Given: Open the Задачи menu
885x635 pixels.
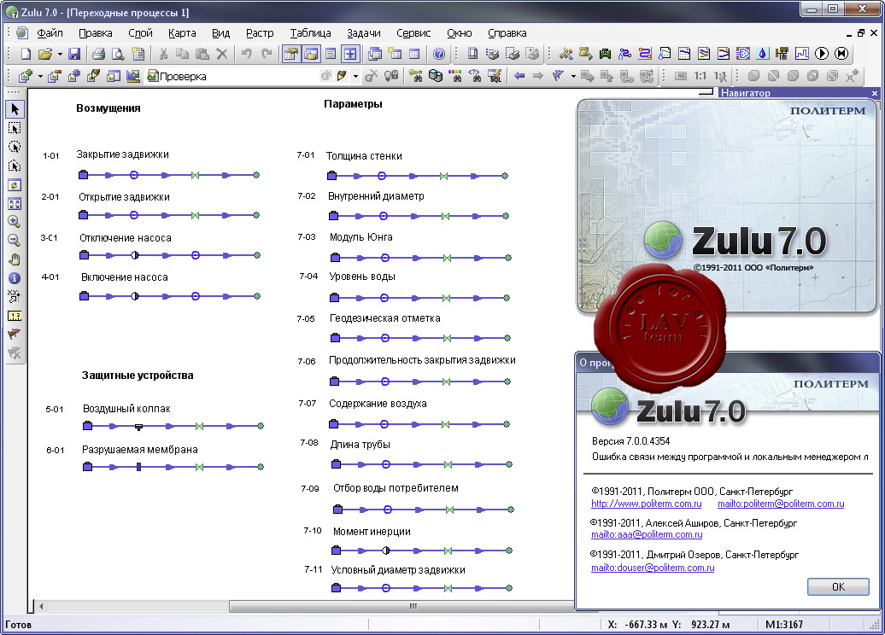Looking at the screenshot, I should (364, 33).
